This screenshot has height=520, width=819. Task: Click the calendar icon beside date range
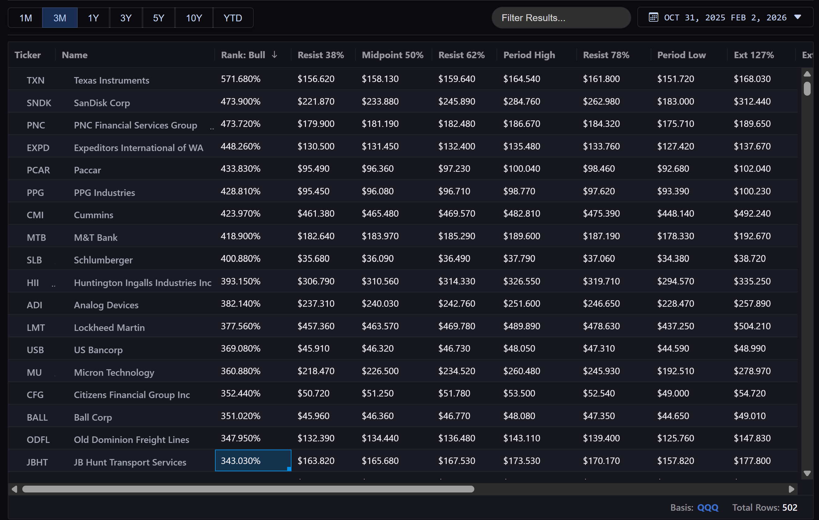[x=653, y=17]
